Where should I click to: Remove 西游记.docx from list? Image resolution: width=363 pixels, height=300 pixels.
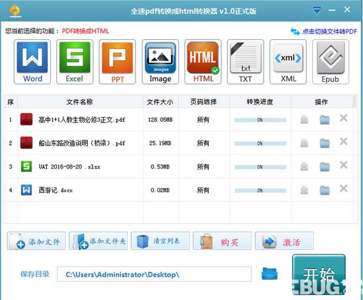(344, 188)
